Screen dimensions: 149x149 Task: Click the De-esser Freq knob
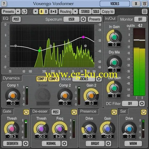click(x=60, y=129)
